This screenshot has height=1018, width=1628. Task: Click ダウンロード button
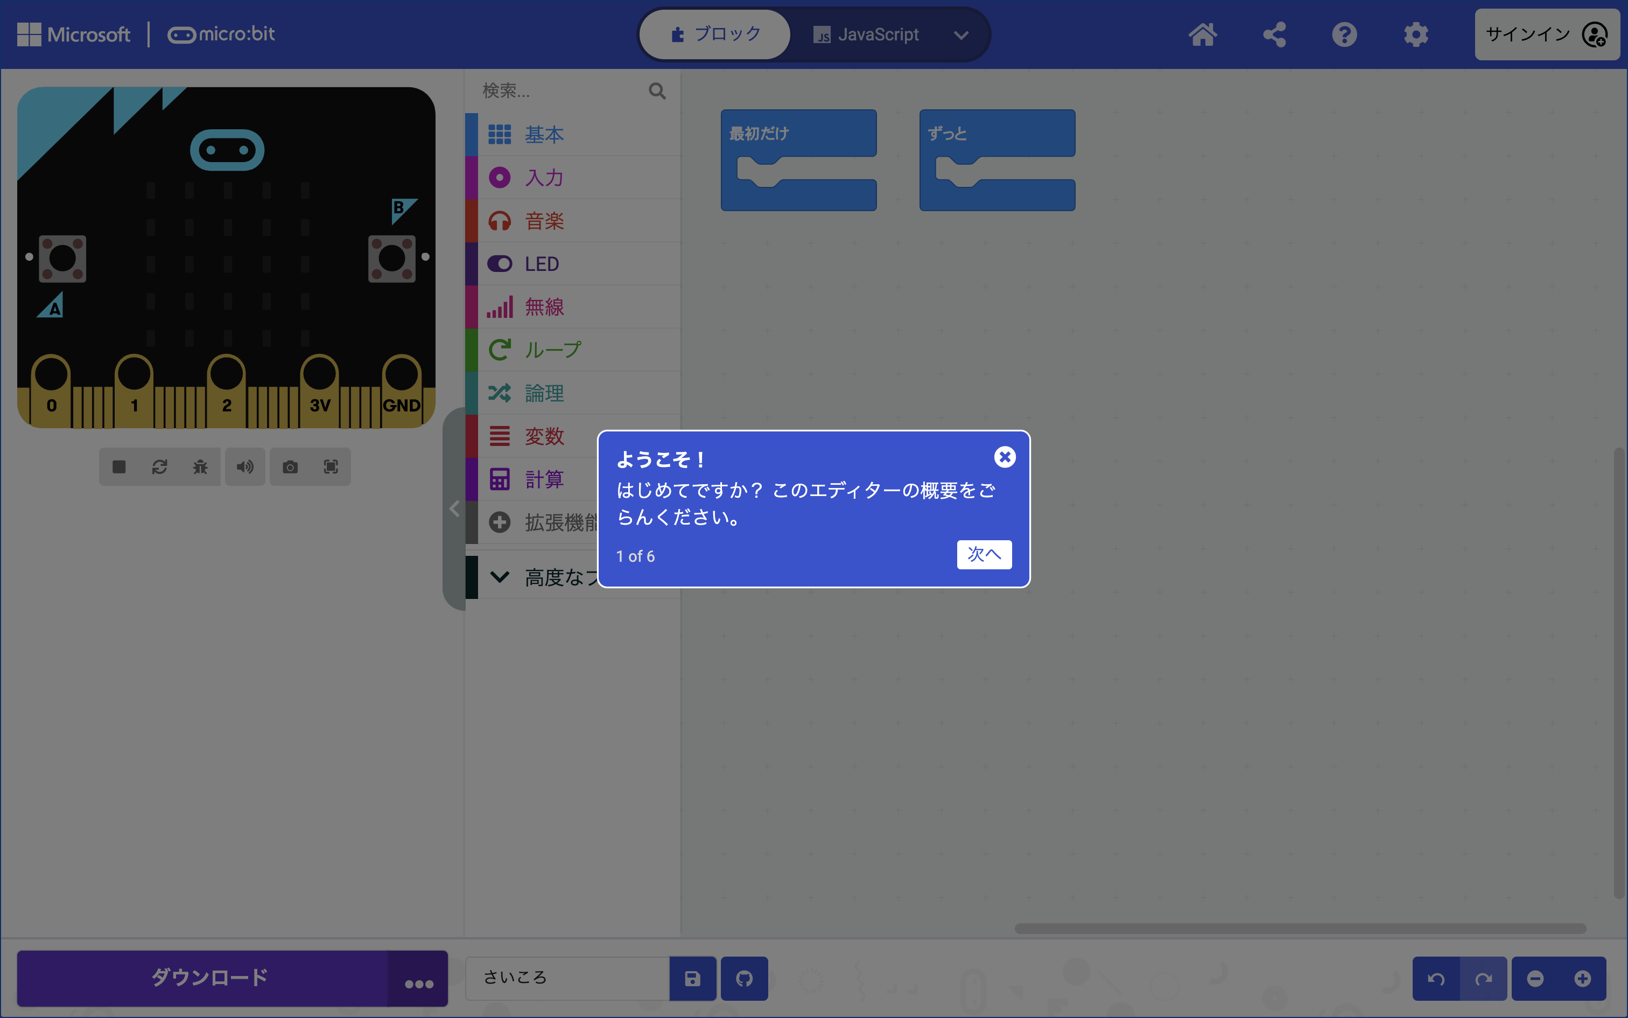[202, 978]
